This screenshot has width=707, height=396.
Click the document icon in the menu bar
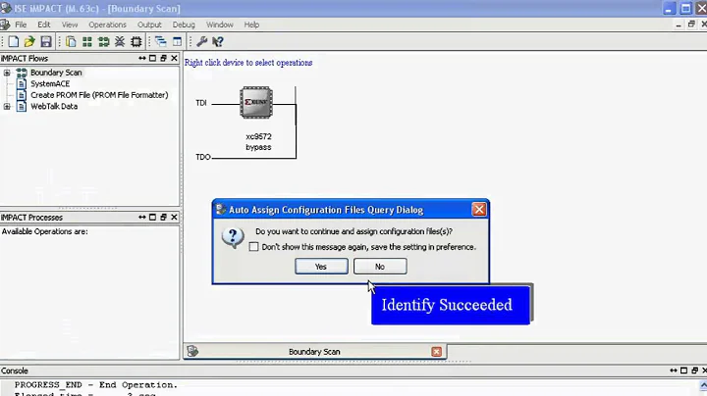pos(5,25)
